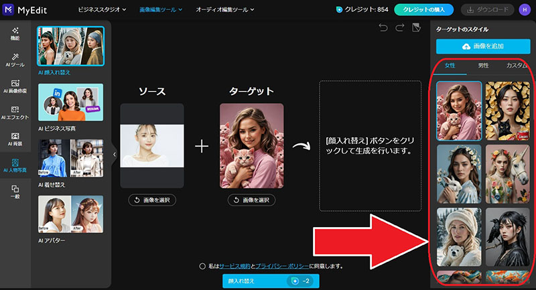Switch to the 男性 tab
Screen dimensions: 536x290
483,65
